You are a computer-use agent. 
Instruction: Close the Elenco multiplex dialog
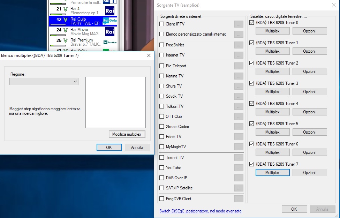pyautogui.click(x=149, y=55)
